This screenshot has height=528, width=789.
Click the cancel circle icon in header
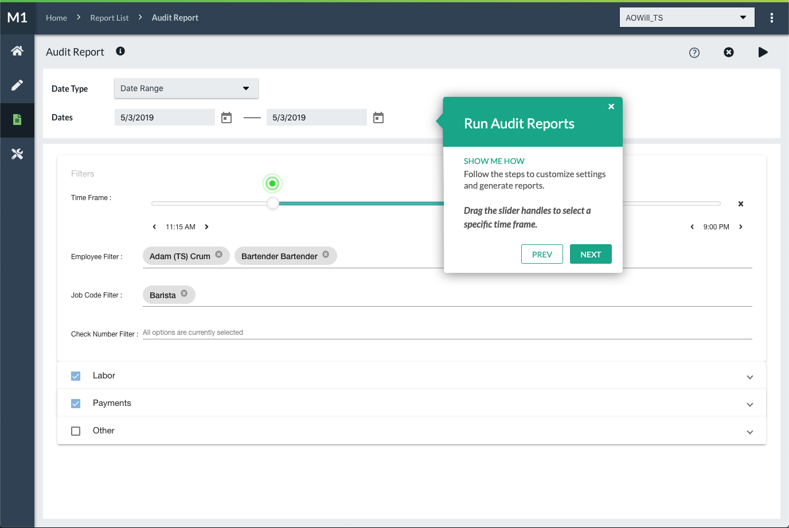coord(729,52)
